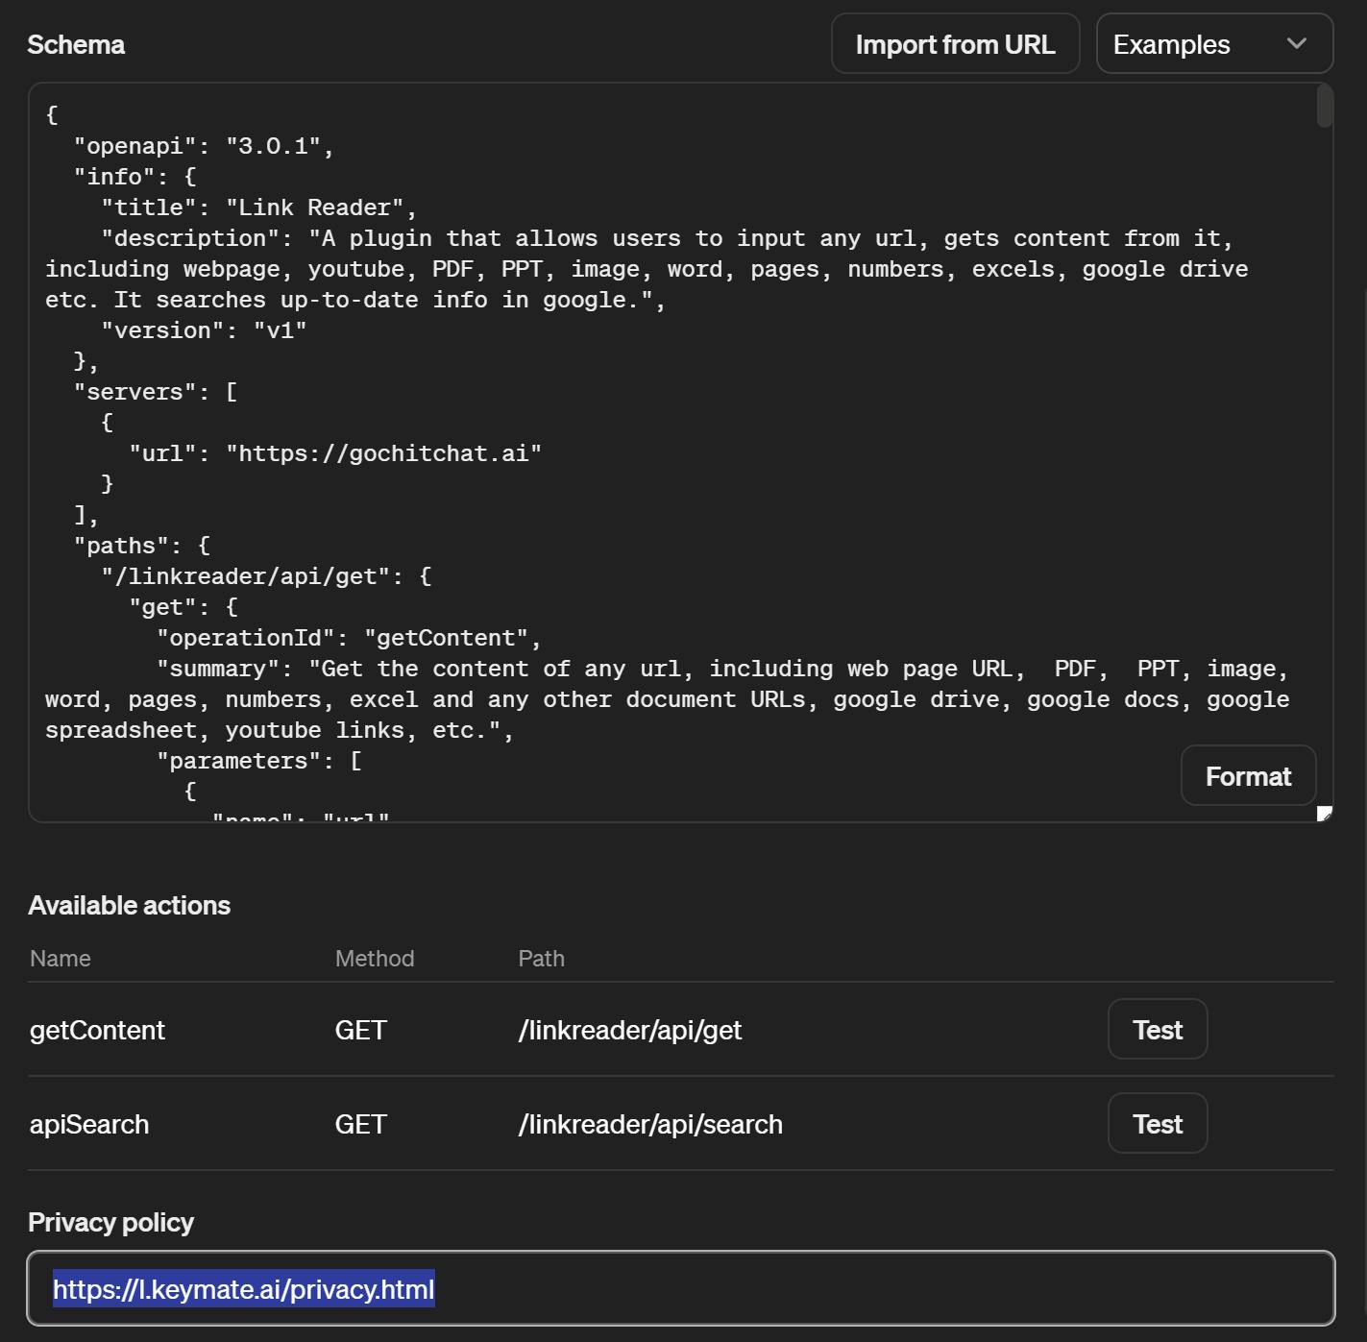The height and width of the screenshot is (1342, 1367).
Task: Click the /linkreader/api/search path cell
Action: tap(649, 1124)
